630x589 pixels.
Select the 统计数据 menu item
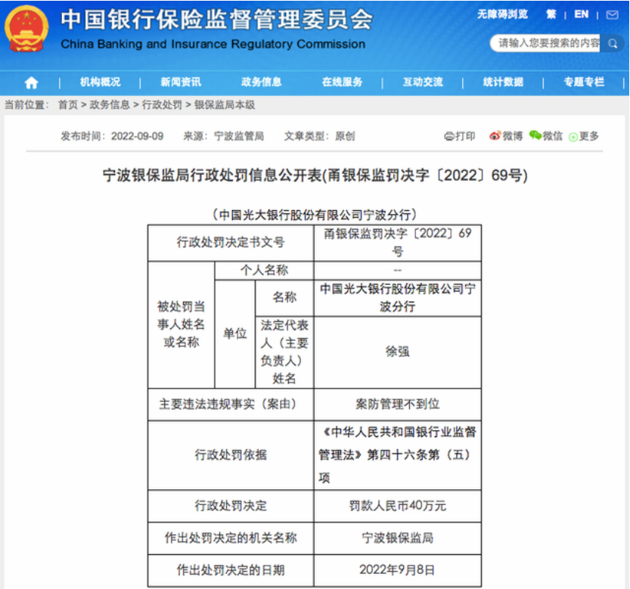tap(503, 82)
